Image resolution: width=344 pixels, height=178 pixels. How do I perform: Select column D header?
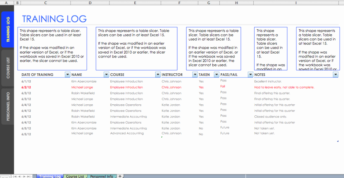tap(90, 3)
